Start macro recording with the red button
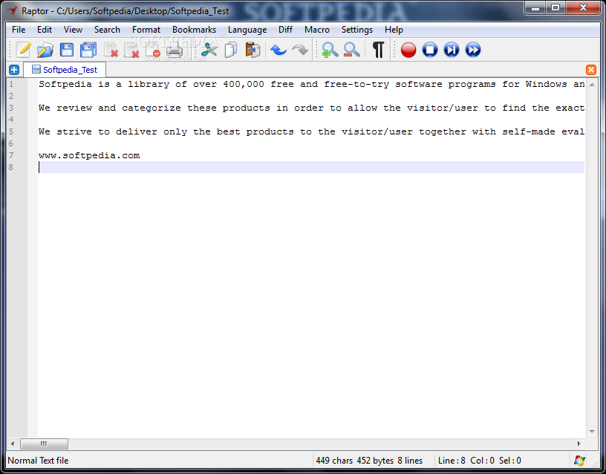This screenshot has height=474, width=606. point(408,50)
